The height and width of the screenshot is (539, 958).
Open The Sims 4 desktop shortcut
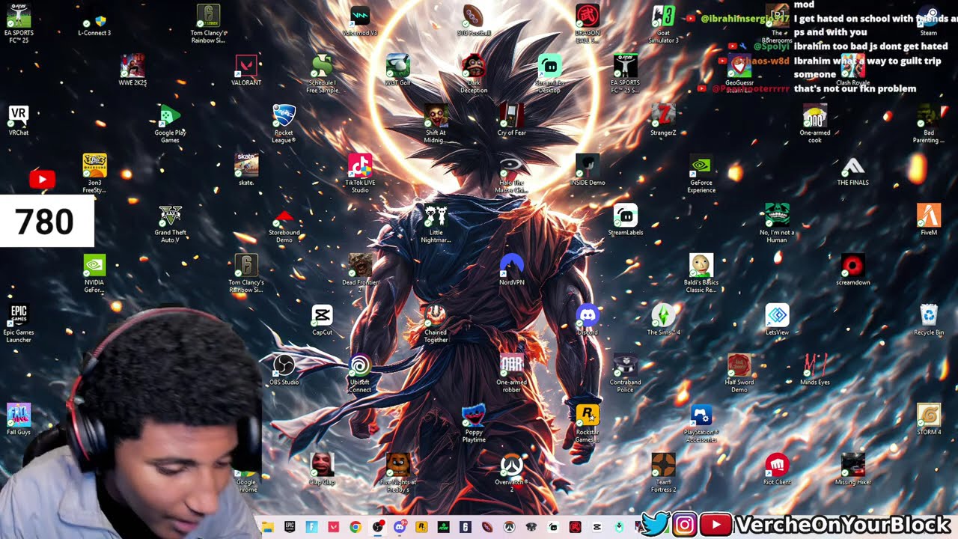tap(663, 320)
